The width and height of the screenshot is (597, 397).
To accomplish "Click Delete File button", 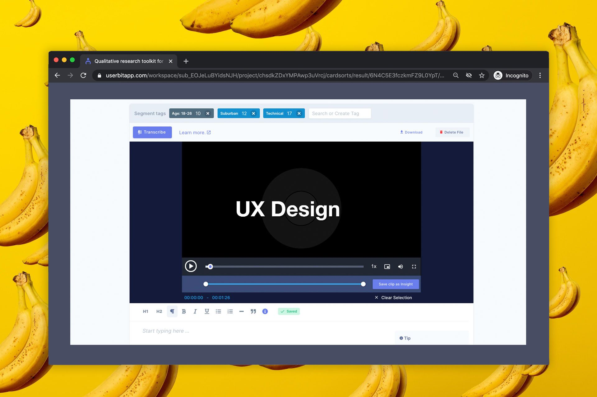I will 451,132.
